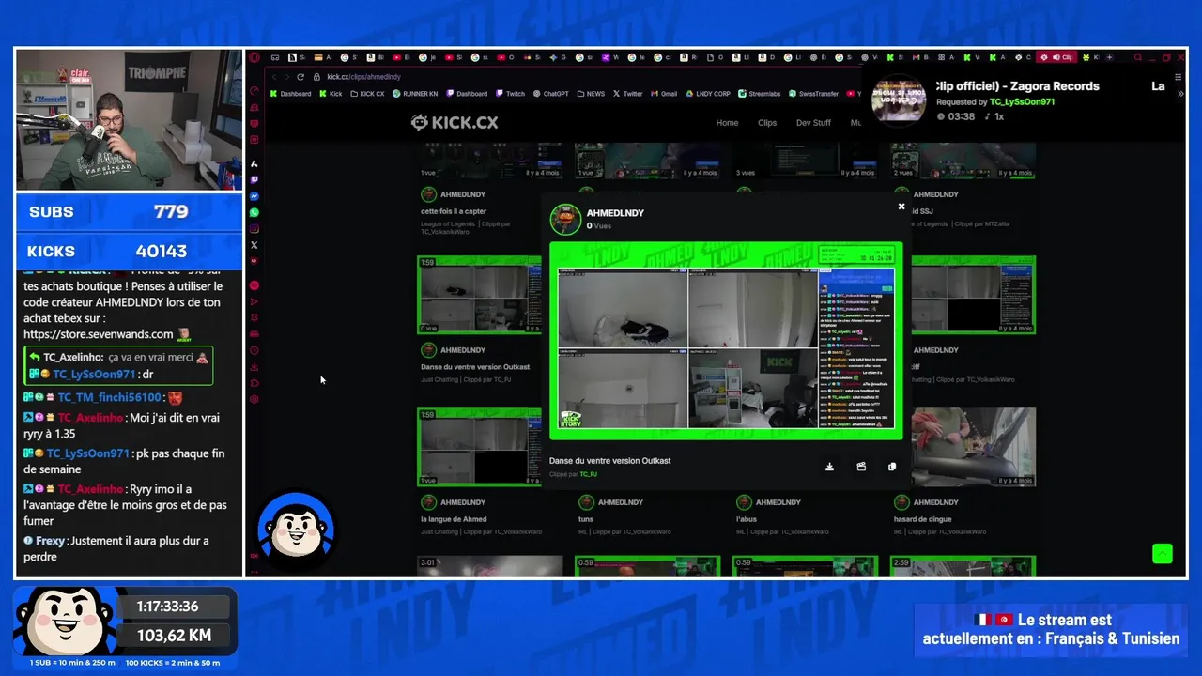Click TC_LySsOon971 in the song request overlay
The height and width of the screenshot is (676, 1202).
click(x=1022, y=101)
